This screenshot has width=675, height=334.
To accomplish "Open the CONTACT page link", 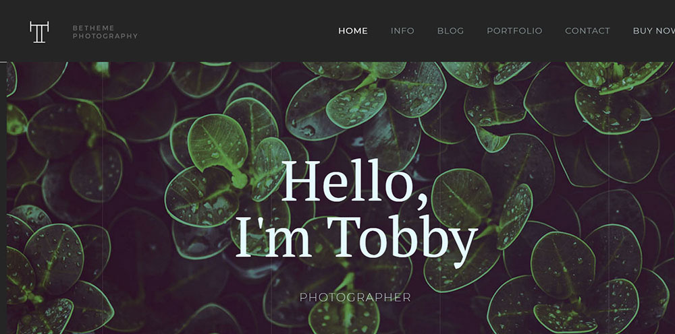I will click(588, 31).
